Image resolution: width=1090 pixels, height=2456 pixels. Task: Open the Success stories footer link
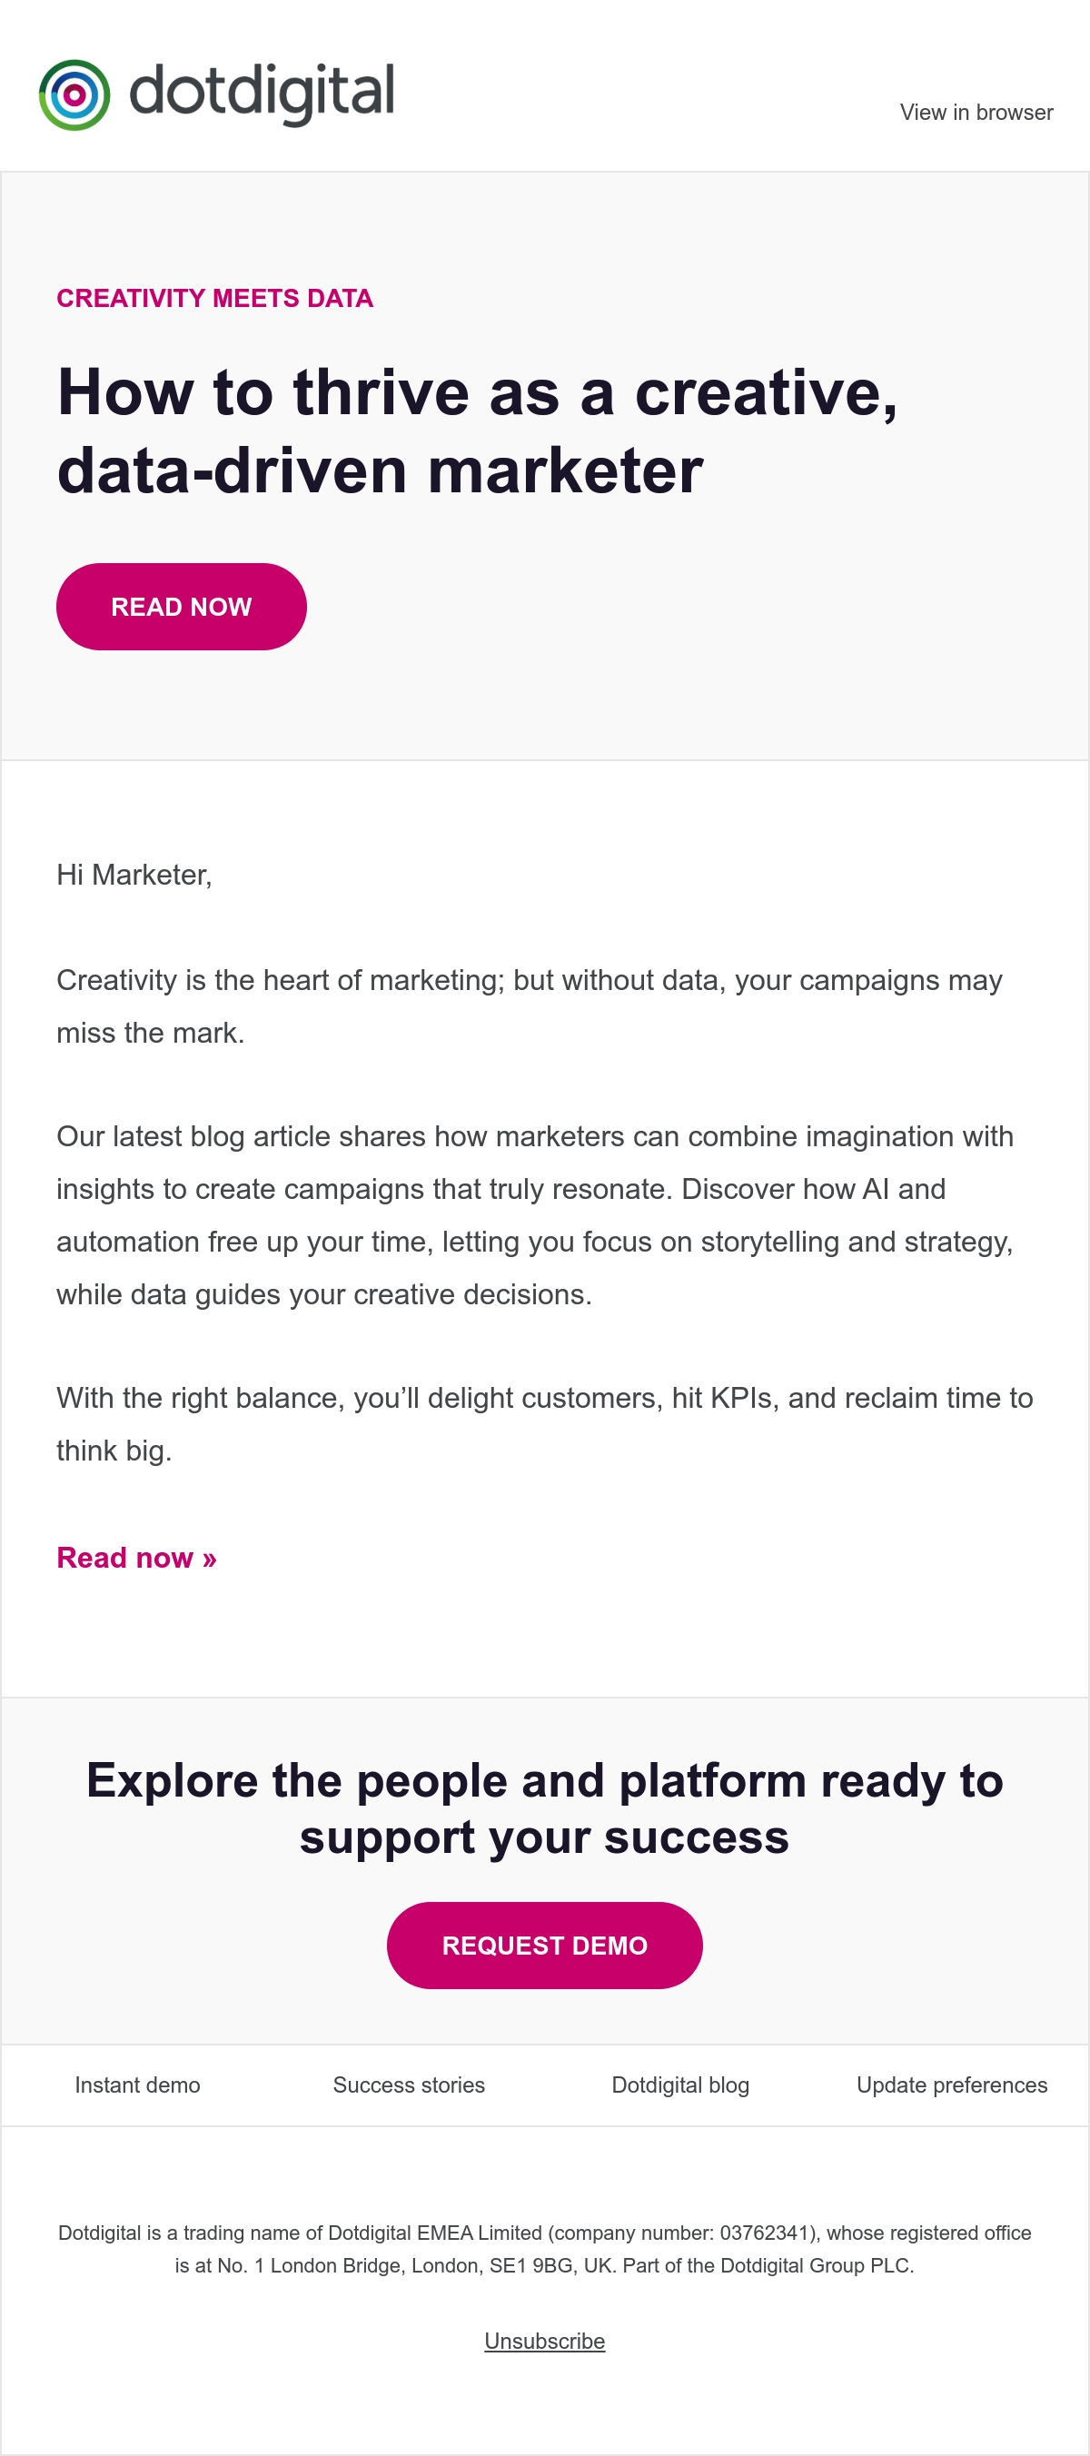click(408, 2085)
